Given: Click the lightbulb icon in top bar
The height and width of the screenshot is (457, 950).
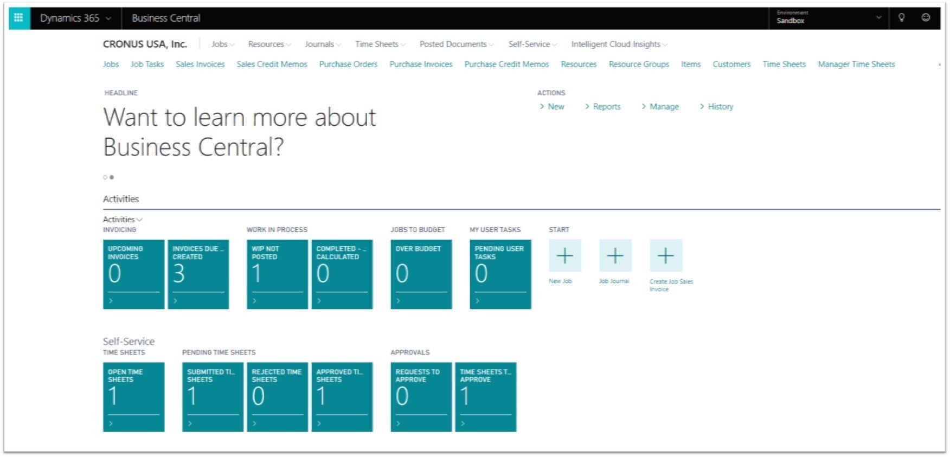Looking at the screenshot, I should click(x=901, y=17).
